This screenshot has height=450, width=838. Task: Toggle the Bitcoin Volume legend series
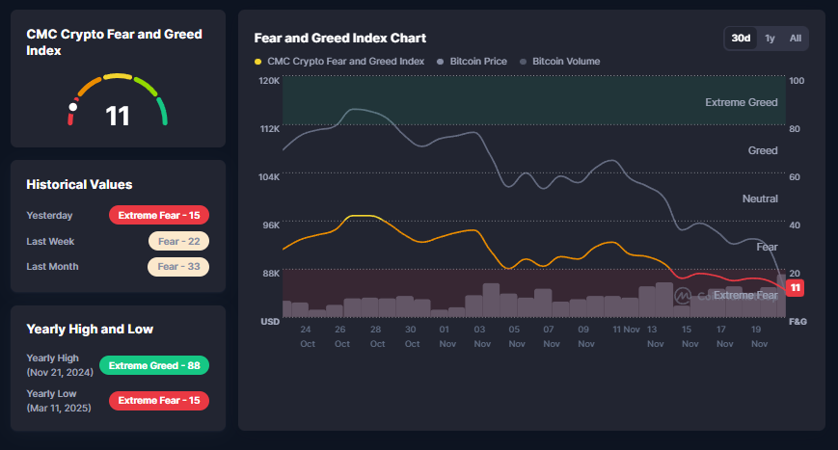(x=559, y=62)
